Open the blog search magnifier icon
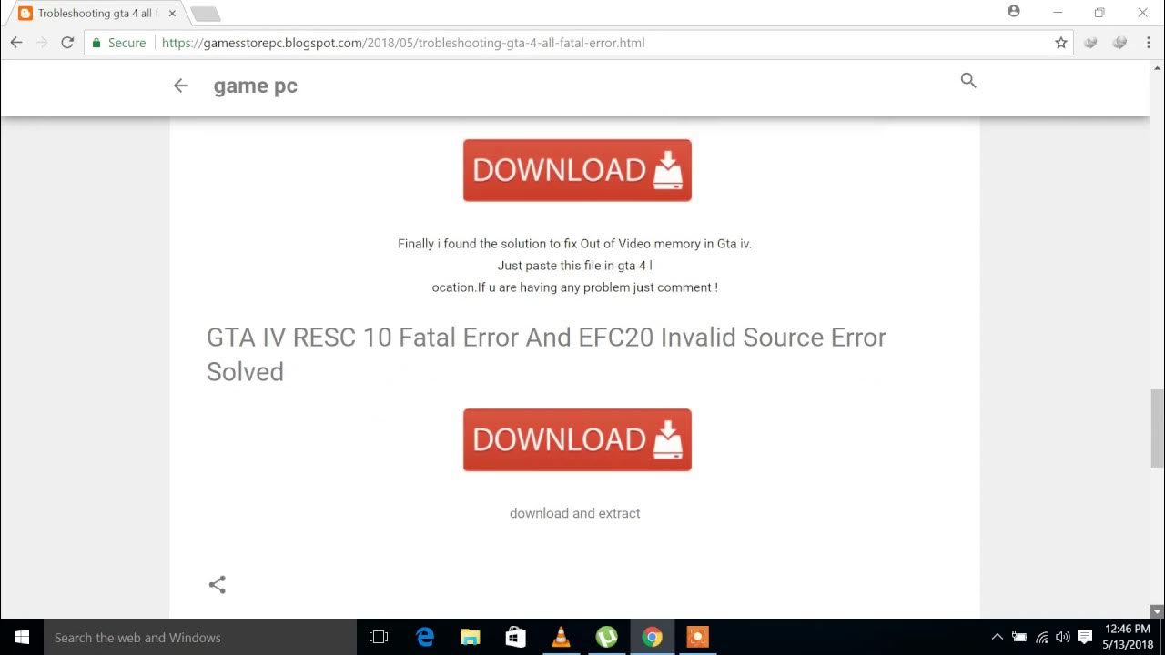This screenshot has width=1165, height=655. [968, 80]
